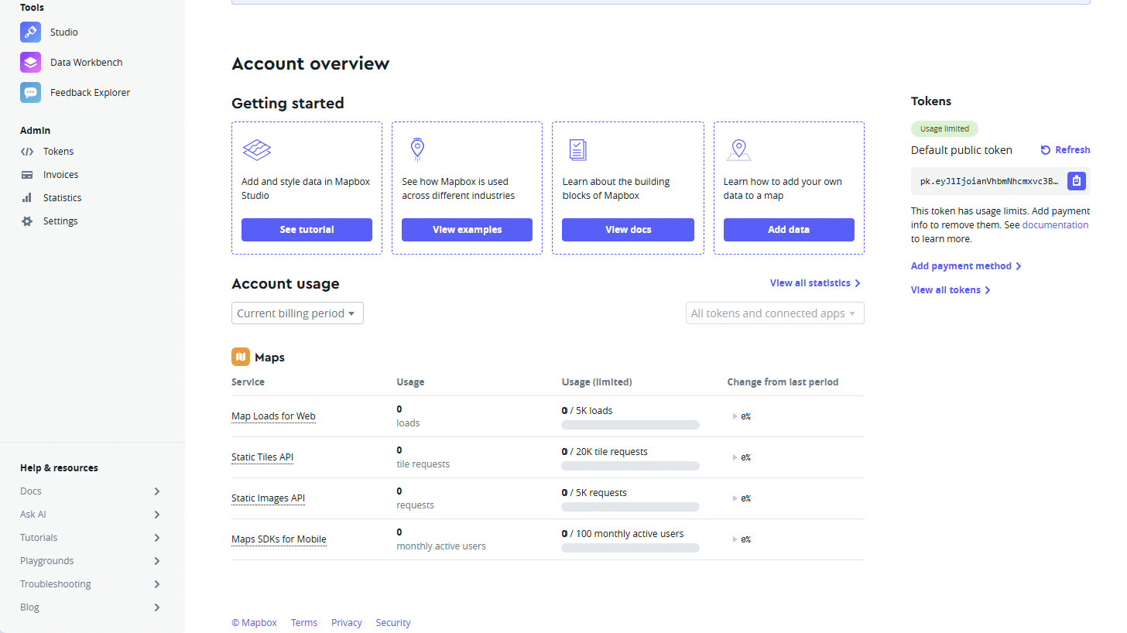Click the Static Tiles API usage bar
The width and height of the screenshot is (1127, 633).
tap(630, 466)
